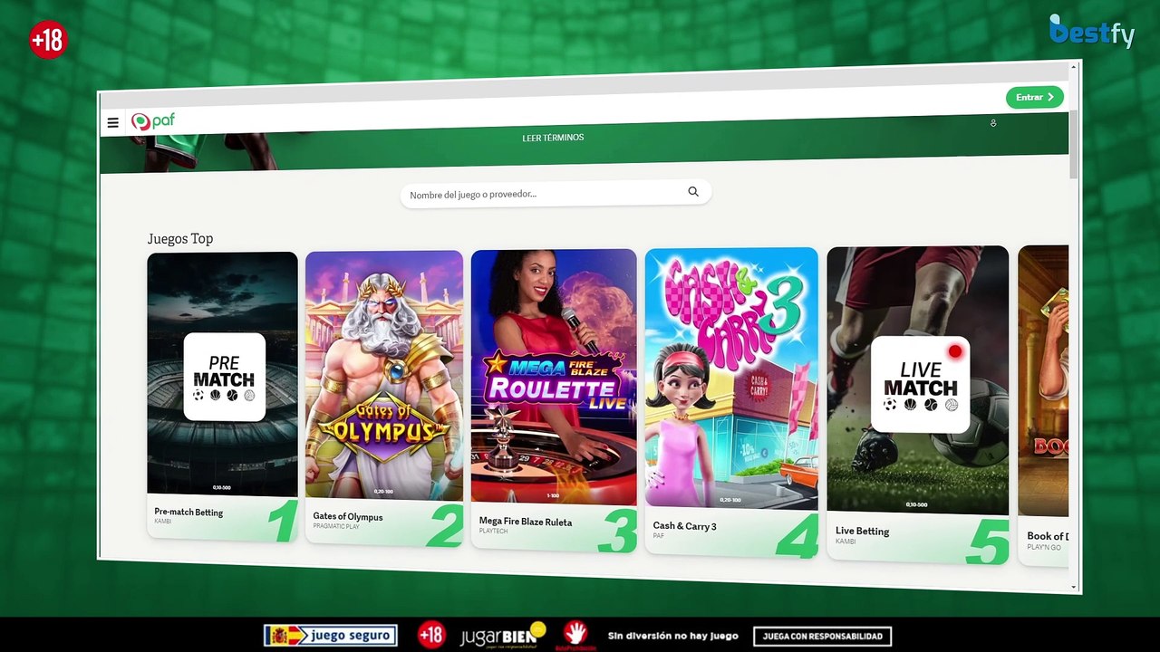Image resolution: width=1160 pixels, height=652 pixels.
Task: Focus the game or provider search field
Action: 556,193
